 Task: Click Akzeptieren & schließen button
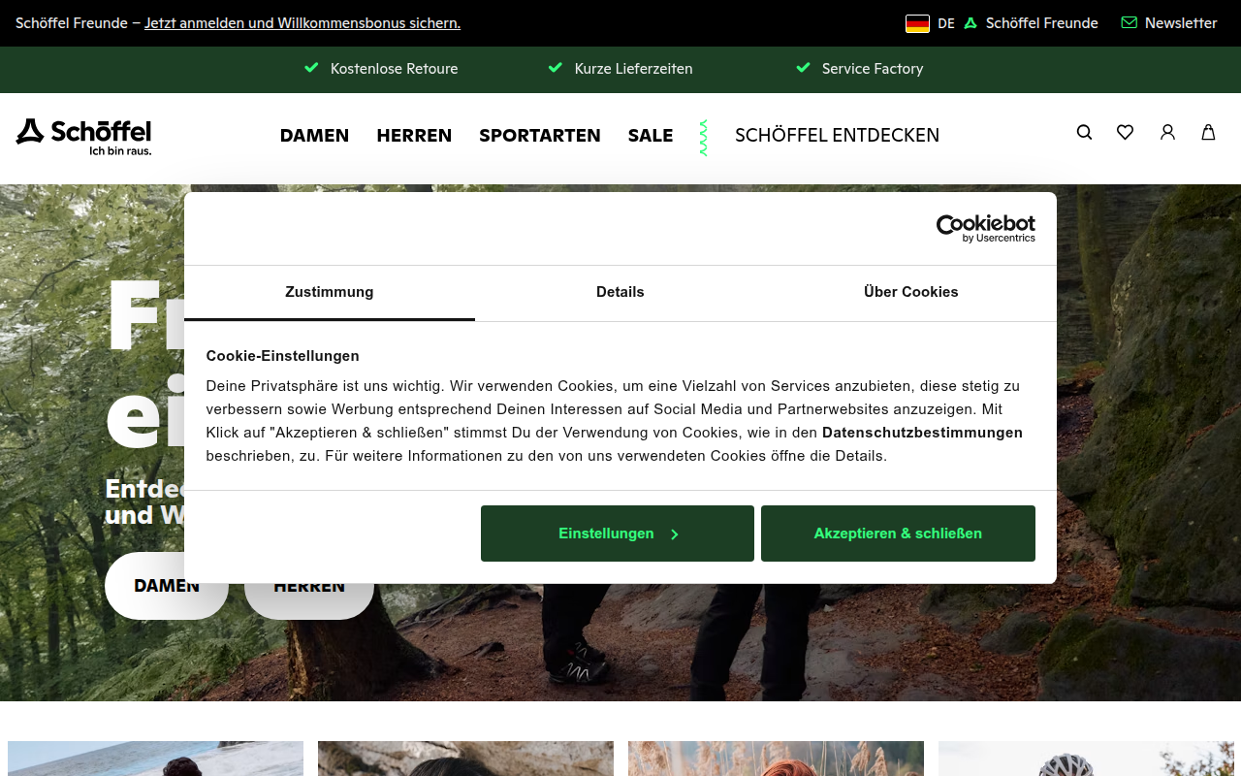click(898, 533)
